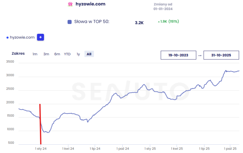Switch range to YTD

point(67,54)
